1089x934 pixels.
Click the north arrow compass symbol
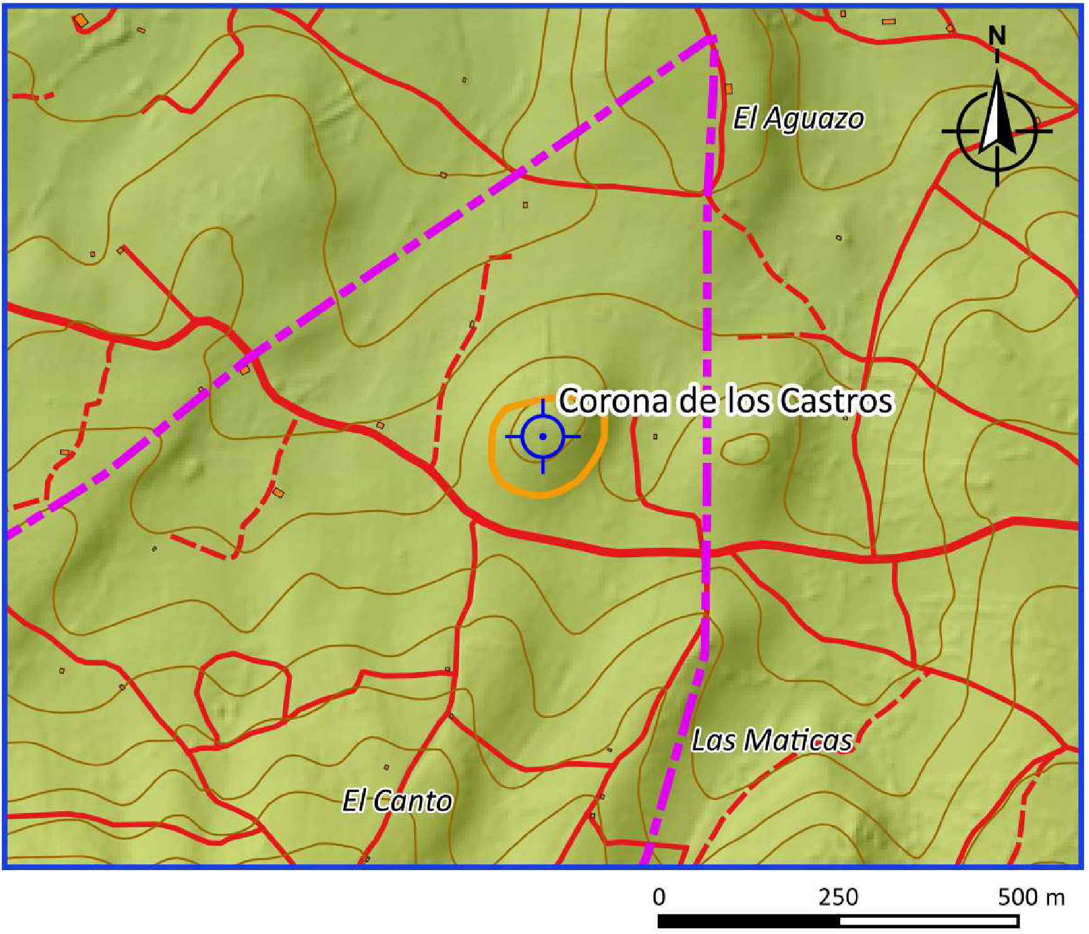click(x=997, y=131)
